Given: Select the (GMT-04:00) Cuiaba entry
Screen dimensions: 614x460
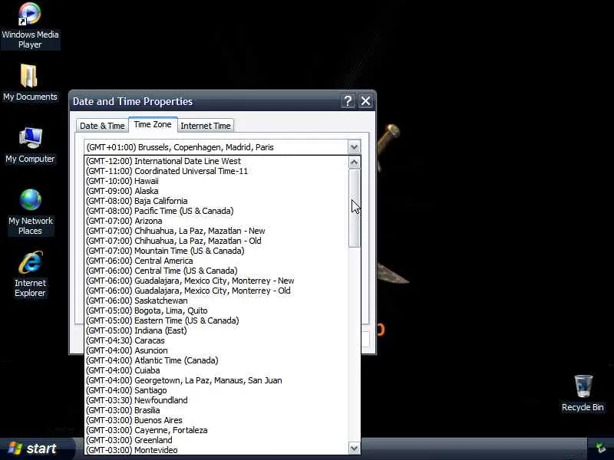Looking at the screenshot, I should pos(216,370).
